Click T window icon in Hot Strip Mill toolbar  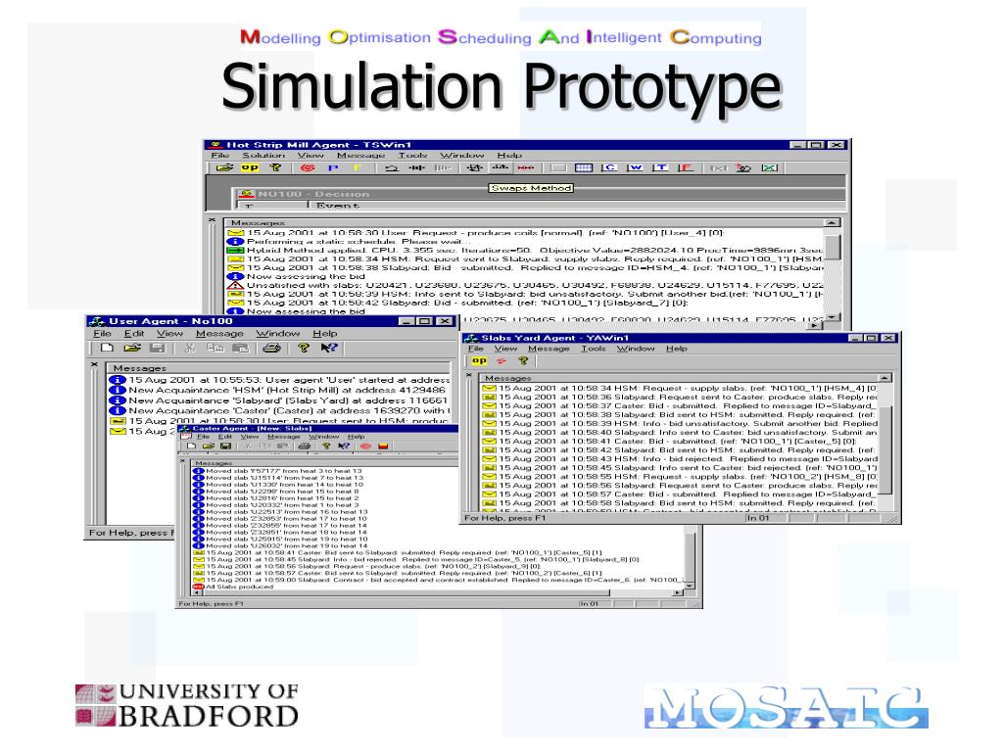tap(660, 167)
